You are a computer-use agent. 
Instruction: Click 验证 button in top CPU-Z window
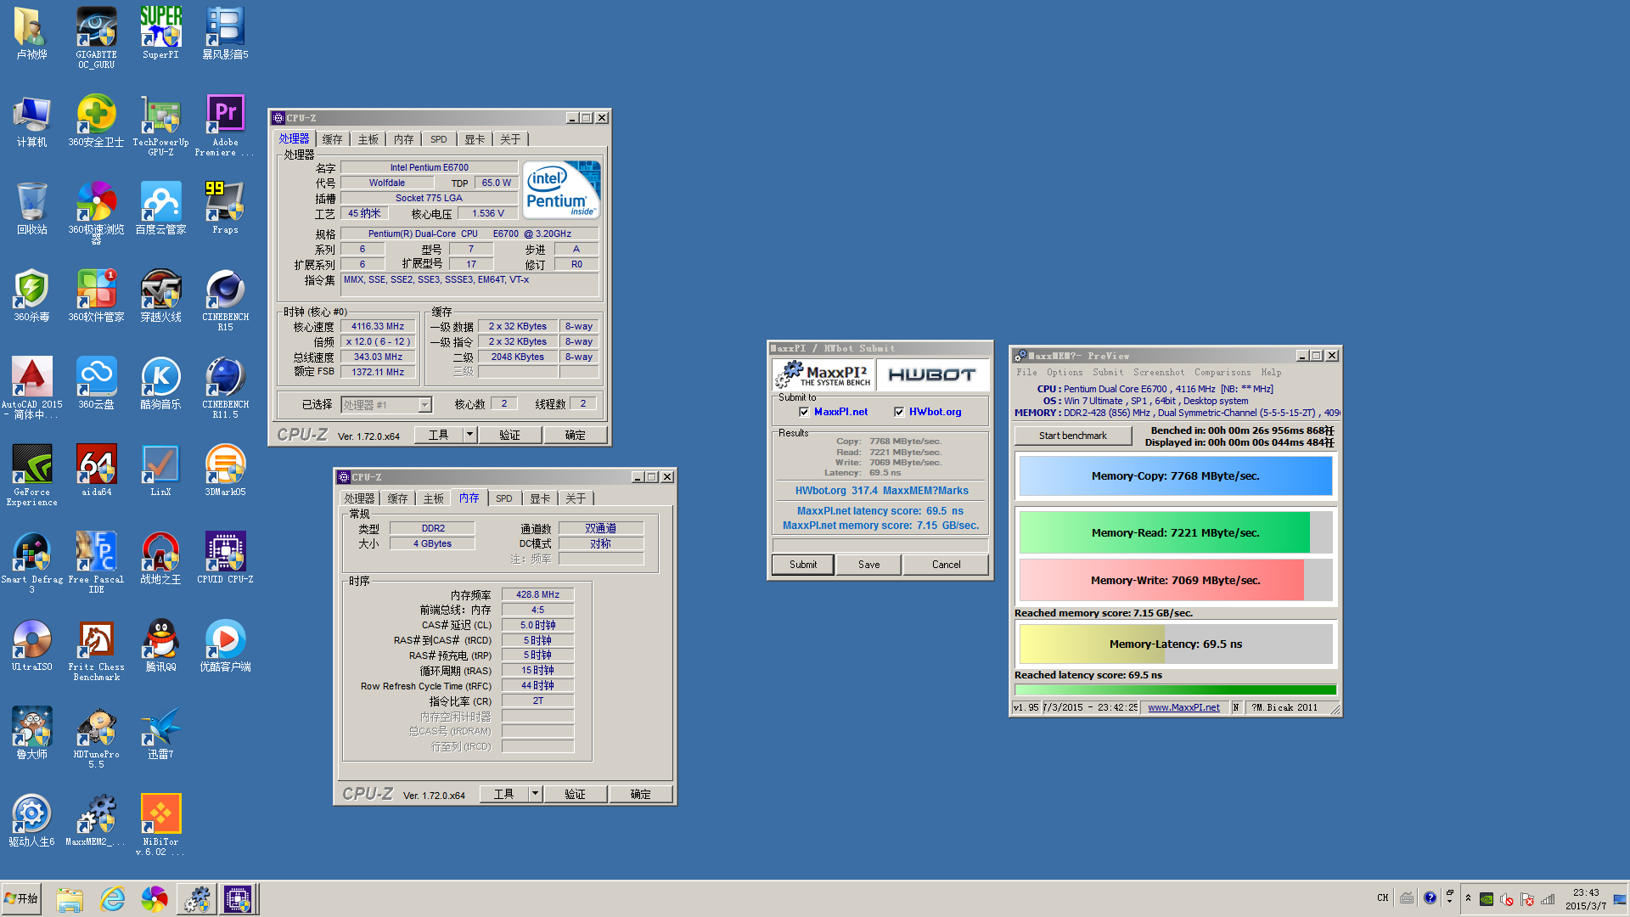(x=509, y=435)
